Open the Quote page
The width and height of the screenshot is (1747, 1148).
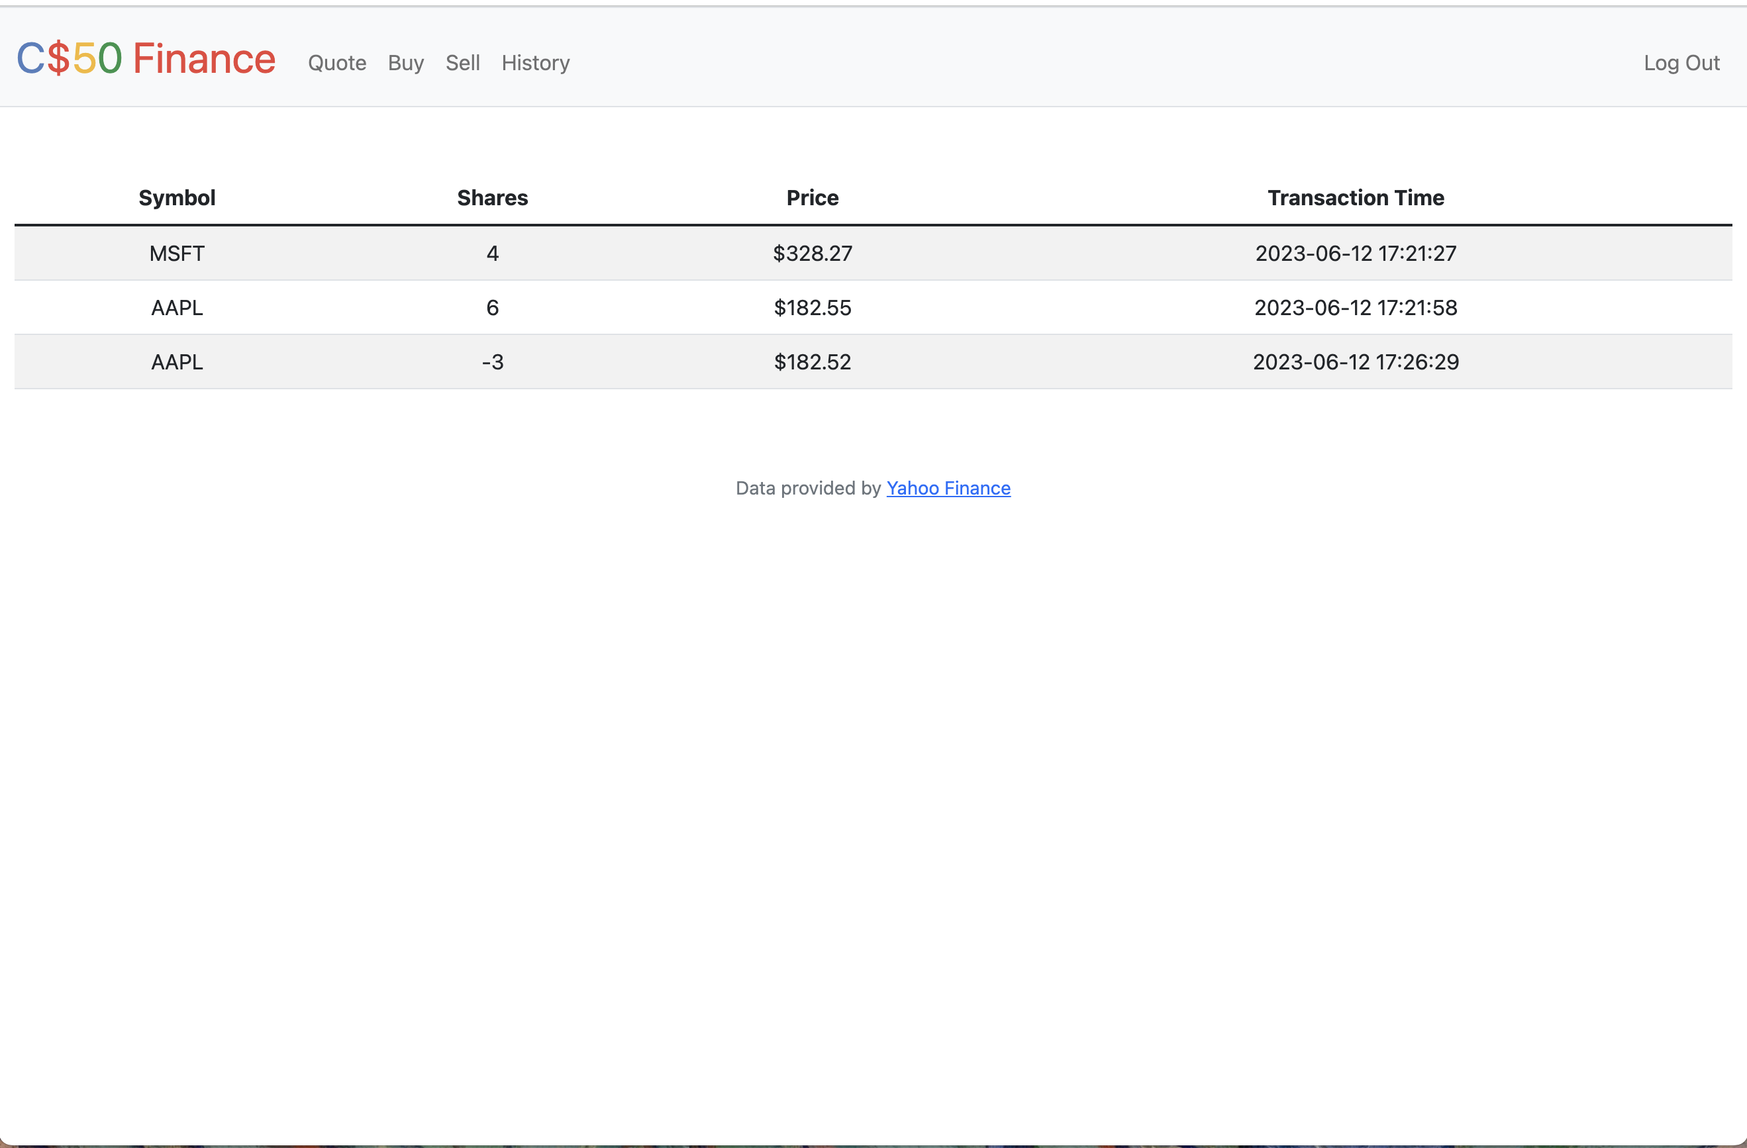[x=337, y=63]
